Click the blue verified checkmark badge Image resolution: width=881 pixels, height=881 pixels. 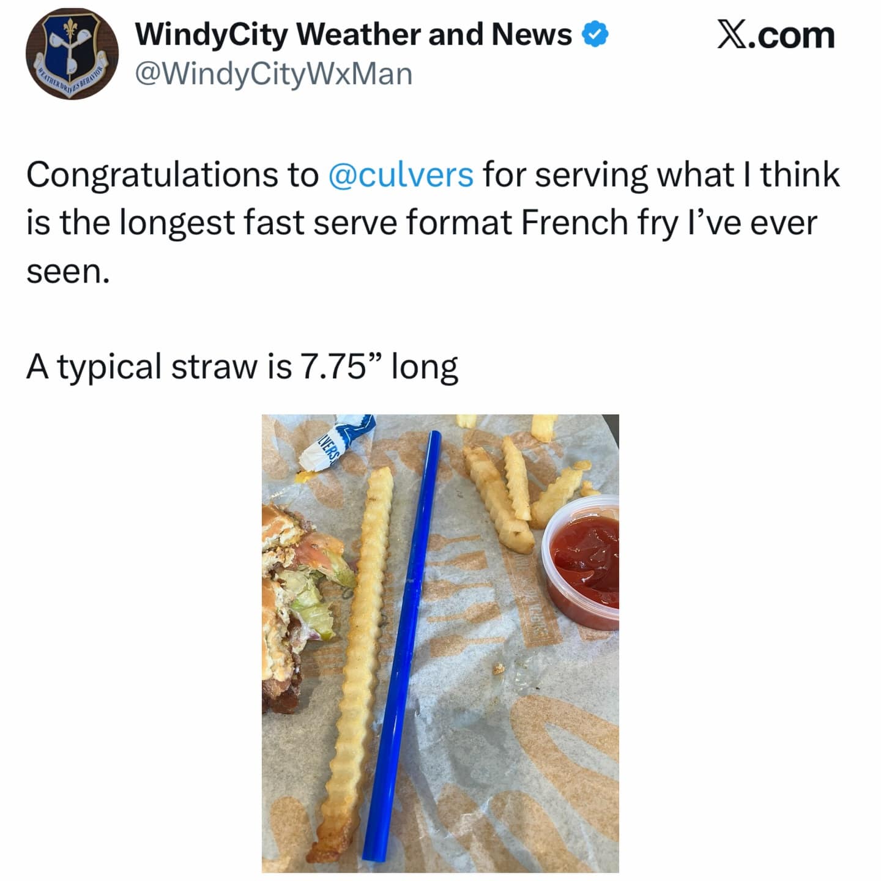(x=595, y=34)
